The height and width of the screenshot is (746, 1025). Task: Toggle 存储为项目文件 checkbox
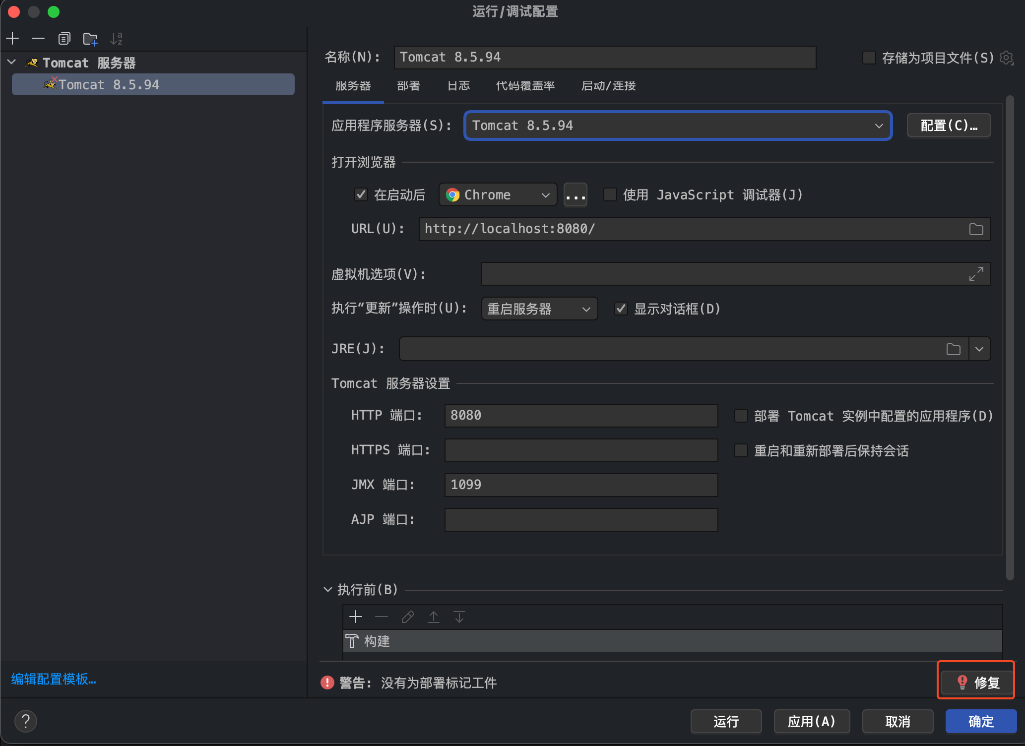869,58
